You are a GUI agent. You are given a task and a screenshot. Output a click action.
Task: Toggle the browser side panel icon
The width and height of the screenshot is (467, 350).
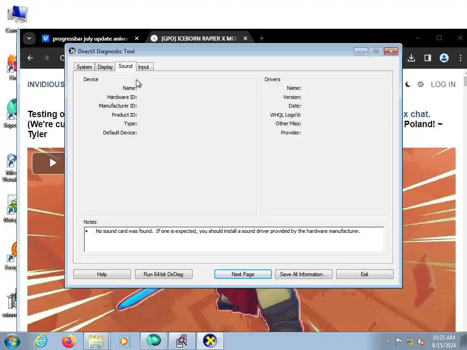[x=428, y=58]
